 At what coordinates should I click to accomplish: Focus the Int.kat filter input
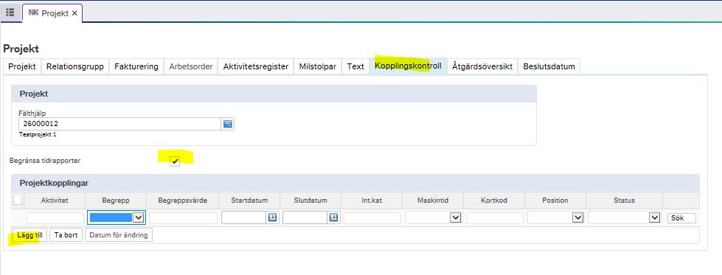(x=372, y=218)
